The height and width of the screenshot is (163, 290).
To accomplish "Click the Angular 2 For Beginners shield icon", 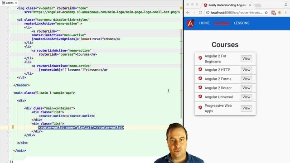I will (x=200, y=58).
